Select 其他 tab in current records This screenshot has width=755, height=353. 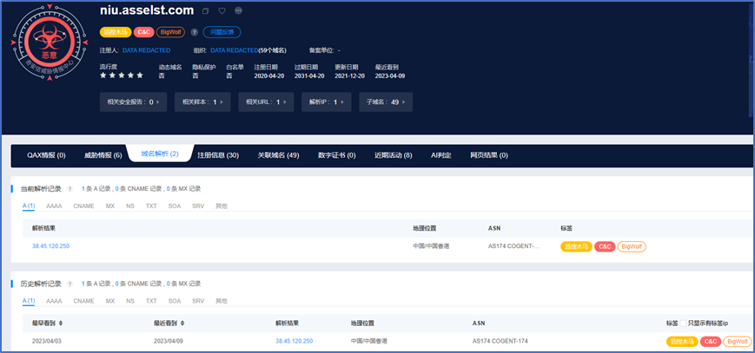222,206
